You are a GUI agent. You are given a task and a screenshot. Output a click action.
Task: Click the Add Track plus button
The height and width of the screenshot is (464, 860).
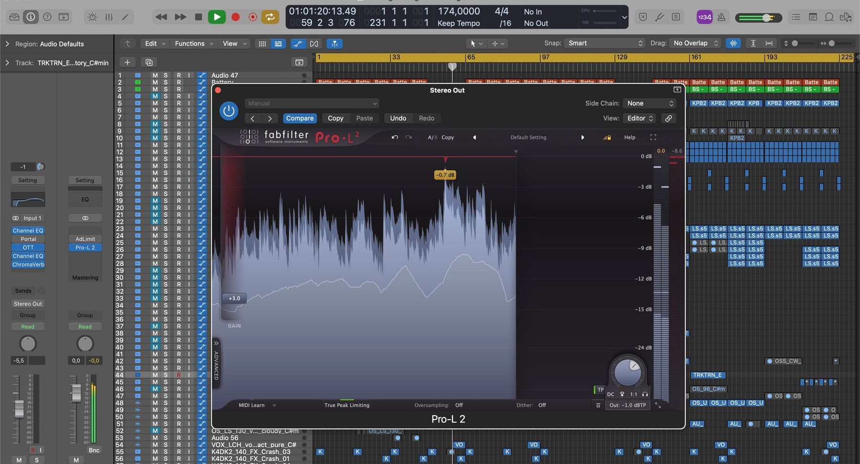coord(128,62)
